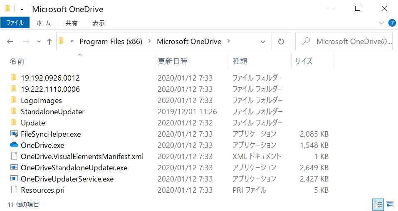
Task: Select the OneDriveStandaloneUpdater.exe application icon
Action: pos(14,167)
